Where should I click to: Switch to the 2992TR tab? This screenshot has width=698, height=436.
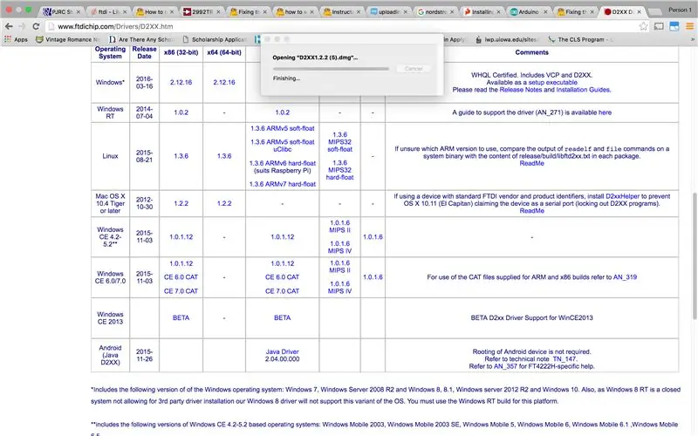point(202,12)
